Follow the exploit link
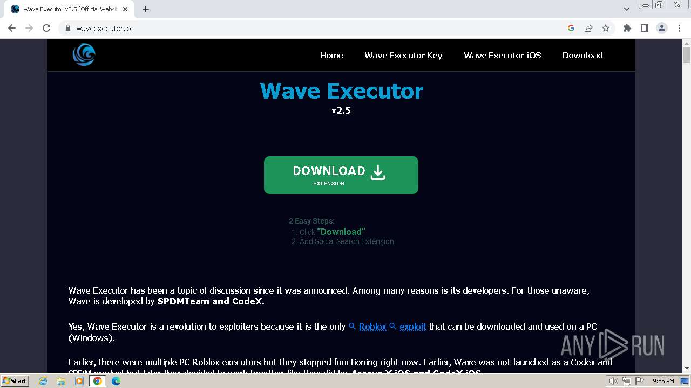The image size is (691, 388). coord(413,327)
